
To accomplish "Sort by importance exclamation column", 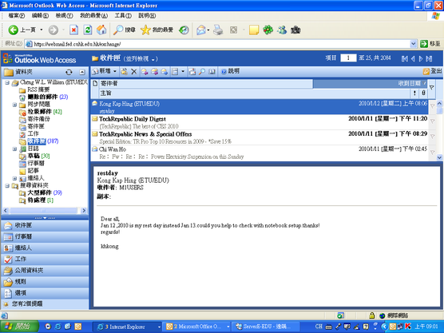I will [x=414, y=93].
